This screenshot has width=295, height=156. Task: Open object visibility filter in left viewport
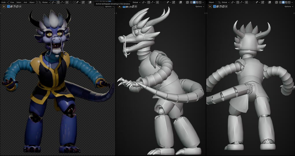pos(78,2)
